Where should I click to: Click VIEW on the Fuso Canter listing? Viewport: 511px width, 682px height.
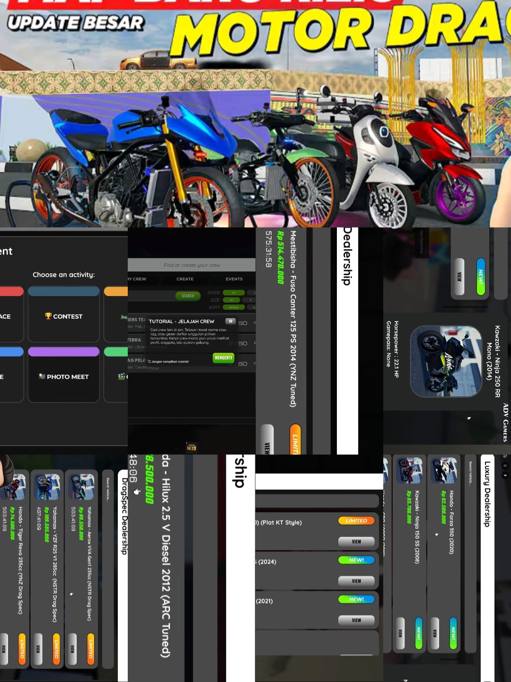(x=267, y=440)
